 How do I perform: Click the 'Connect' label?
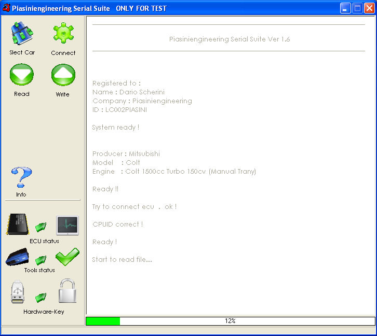click(x=63, y=53)
